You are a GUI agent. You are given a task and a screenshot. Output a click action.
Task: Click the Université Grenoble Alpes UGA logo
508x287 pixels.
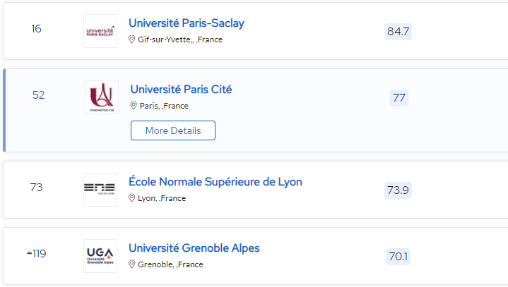[100, 256]
